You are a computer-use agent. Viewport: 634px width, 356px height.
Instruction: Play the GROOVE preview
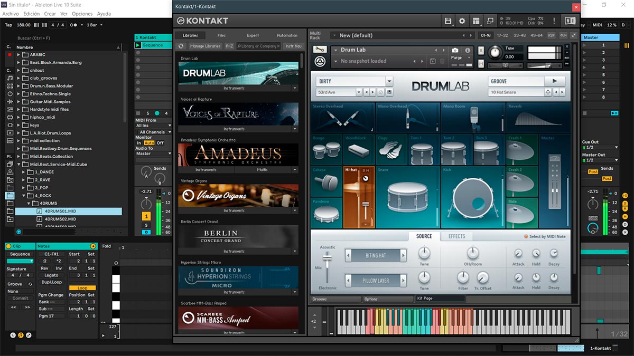[555, 81]
